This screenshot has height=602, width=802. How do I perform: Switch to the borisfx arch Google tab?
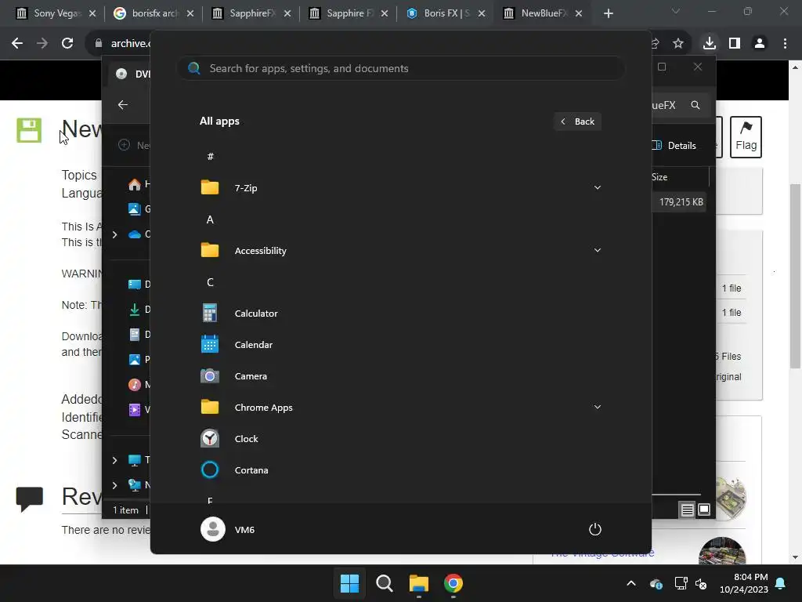pos(154,13)
